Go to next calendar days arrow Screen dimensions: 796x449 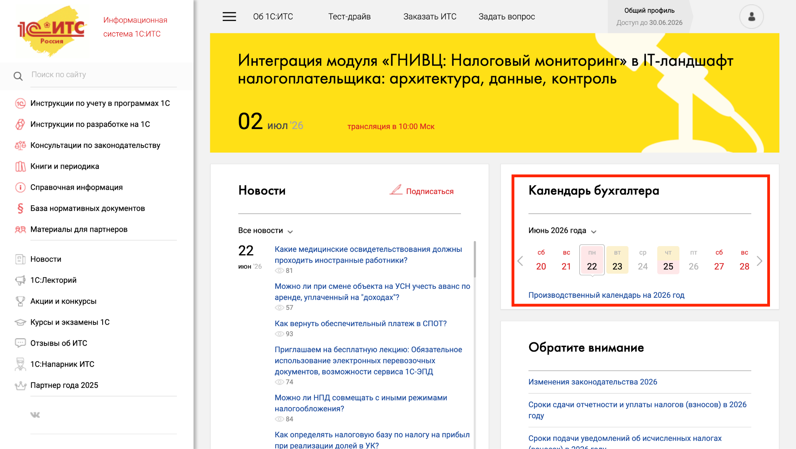(759, 260)
